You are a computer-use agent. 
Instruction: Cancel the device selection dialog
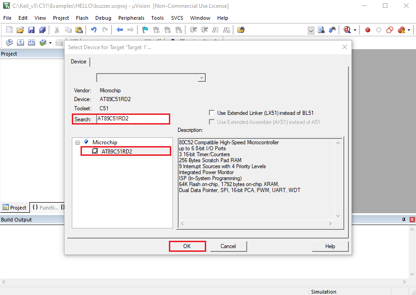228,246
